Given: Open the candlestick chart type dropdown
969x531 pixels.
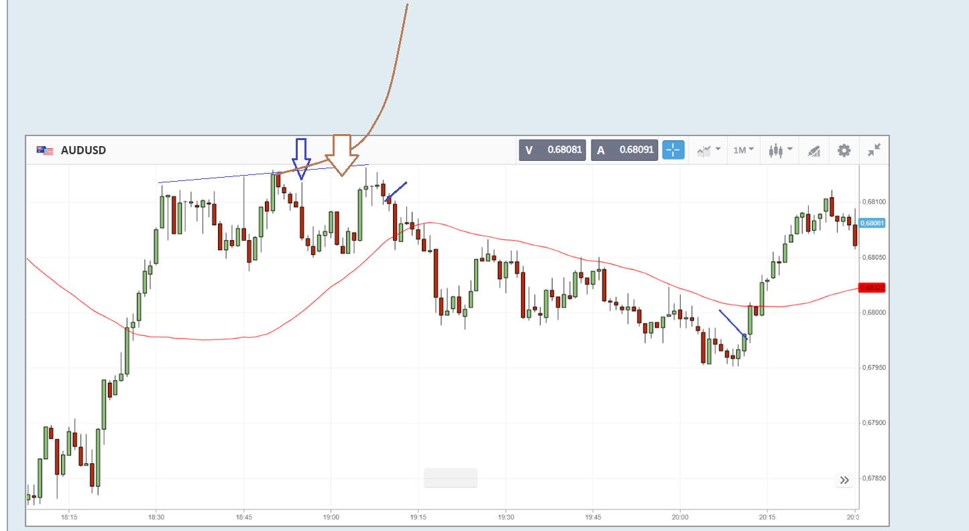Looking at the screenshot, I should coord(782,150).
